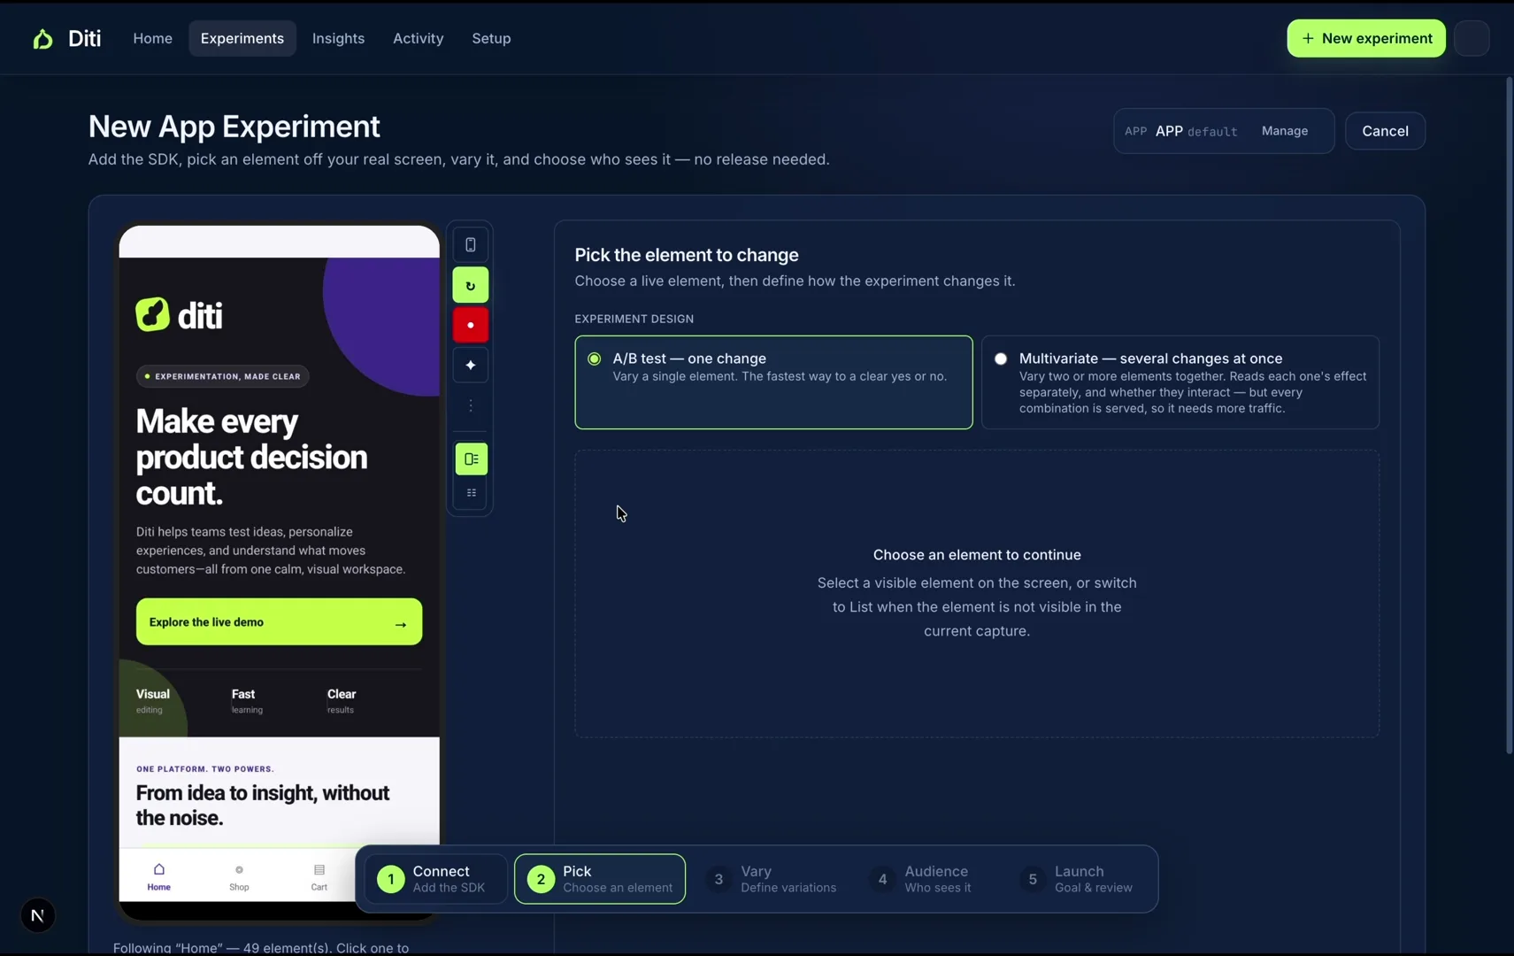This screenshot has width=1514, height=956.
Task: Select the Clear results label in preview
Action: pyautogui.click(x=342, y=700)
